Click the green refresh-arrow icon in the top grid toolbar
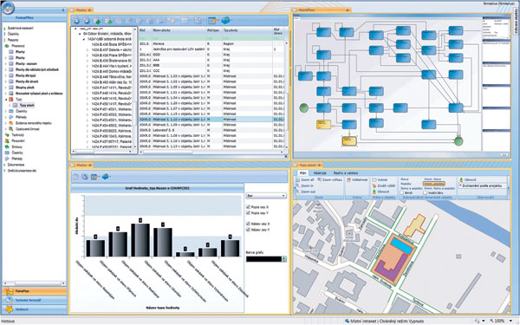The width and height of the screenshot is (520, 325). click(97, 21)
